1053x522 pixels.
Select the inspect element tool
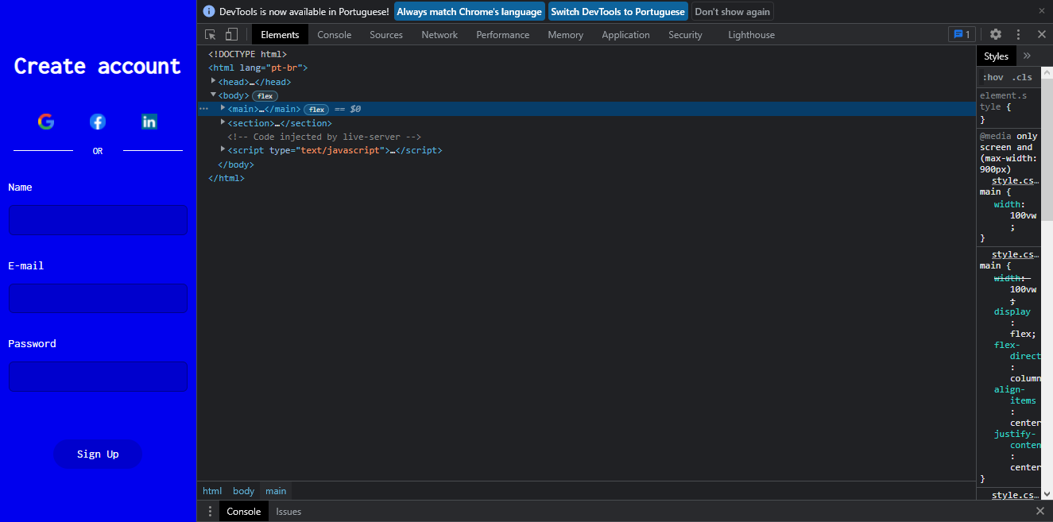(209, 34)
